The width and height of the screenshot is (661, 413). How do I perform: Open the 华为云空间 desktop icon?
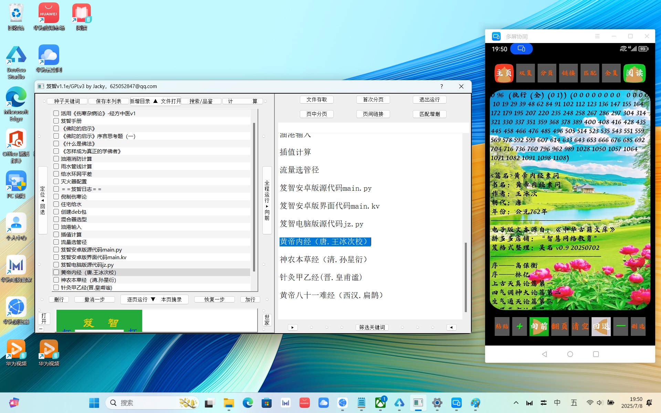tap(49, 59)
